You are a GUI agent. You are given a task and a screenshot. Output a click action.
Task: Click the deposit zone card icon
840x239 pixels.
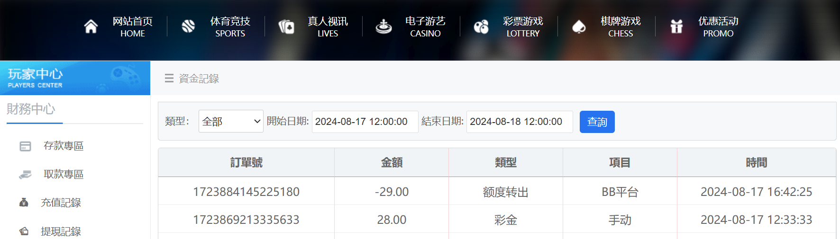click(x=25, y=146)
